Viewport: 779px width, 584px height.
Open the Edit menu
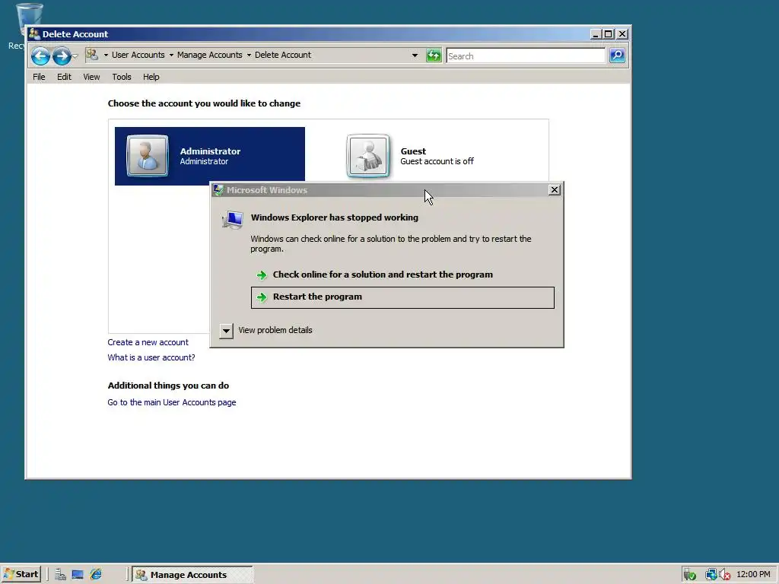pyautogui.click(x=64, y=77)
